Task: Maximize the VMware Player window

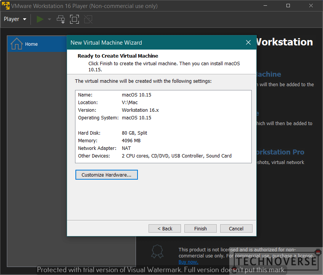Action: click(x=288, y=6)
